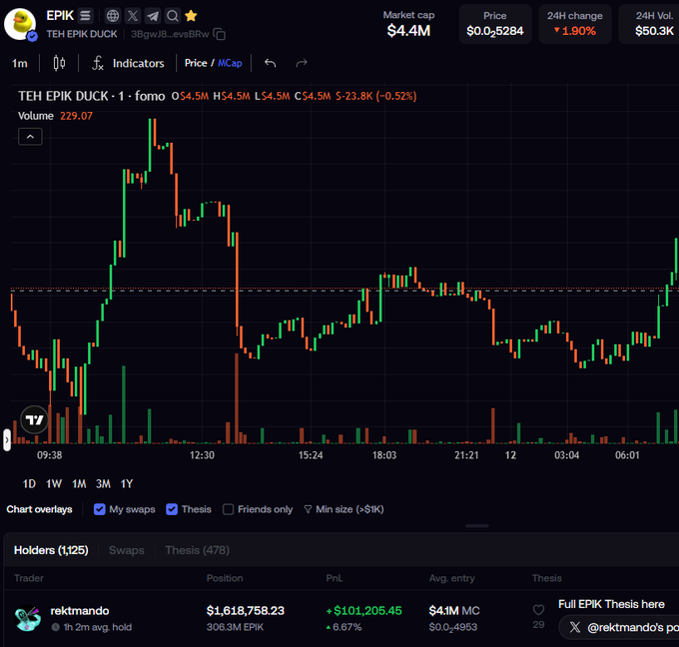Click the Position column header
Viewport: 679px width, 647px height.
pos(225,578)
